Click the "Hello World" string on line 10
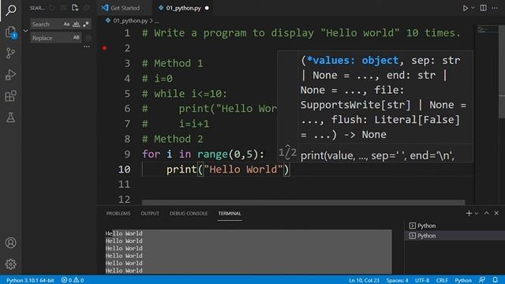The width and height of the screenshot is (505, 284). coord(243,170)
